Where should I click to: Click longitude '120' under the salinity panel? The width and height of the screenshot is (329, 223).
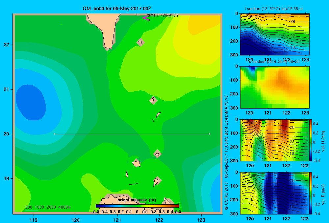(249, 113)
